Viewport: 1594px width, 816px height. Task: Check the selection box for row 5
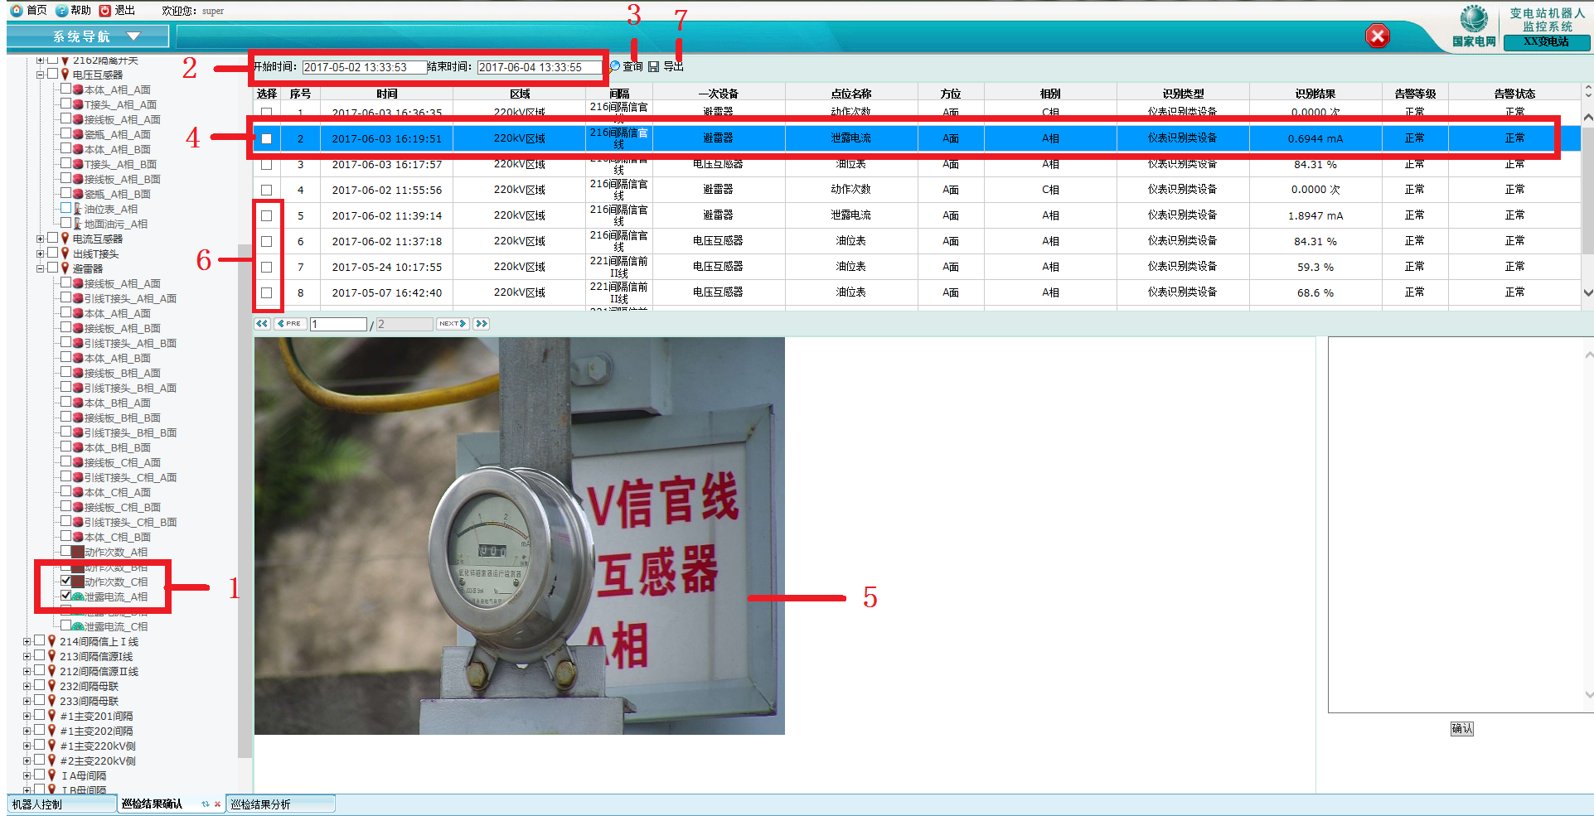click(x=266, y=215)
